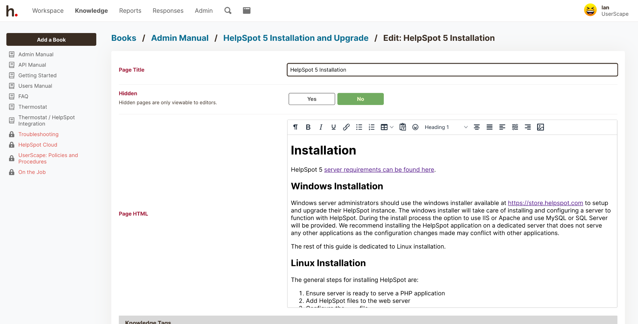Open the store.helpspot.com link
The image size is (638, 324).
[545, 203]
